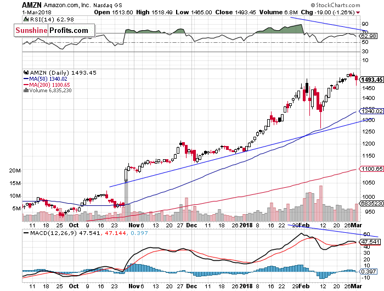Click the 90 level RSI axis label
This screenshot has width=384, height=291.
pos(365,24)
